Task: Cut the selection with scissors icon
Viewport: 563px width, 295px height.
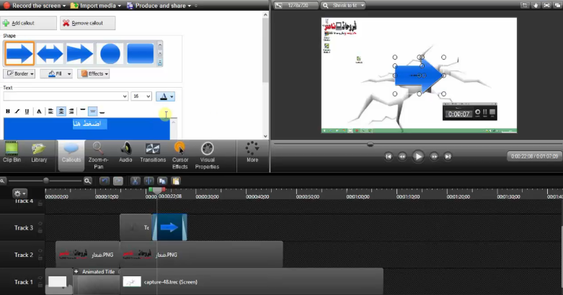Action: pos(135,181)
